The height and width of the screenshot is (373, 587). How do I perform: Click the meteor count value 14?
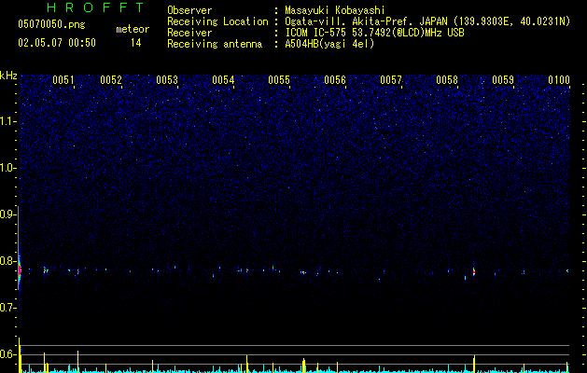point(136,43)
